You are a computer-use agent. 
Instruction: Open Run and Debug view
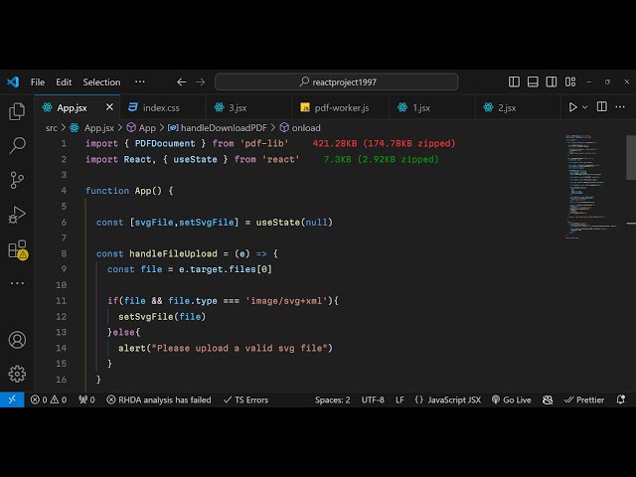point(17,214)
